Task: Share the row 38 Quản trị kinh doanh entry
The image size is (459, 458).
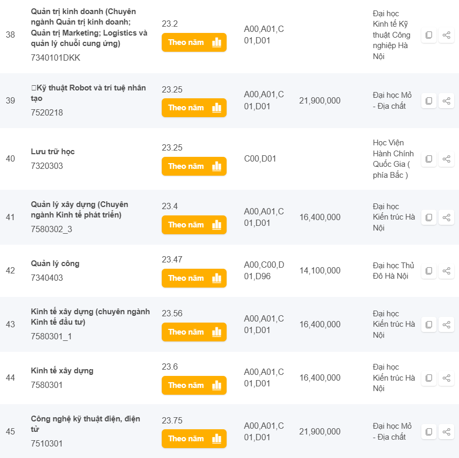Action: [x=446, y=35]
